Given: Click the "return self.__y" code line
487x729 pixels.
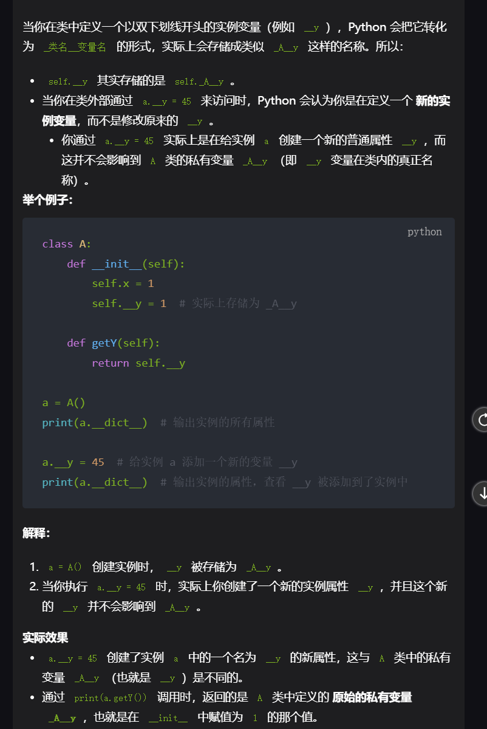Looking at the screenshot, I should click(x=138, y=363).
